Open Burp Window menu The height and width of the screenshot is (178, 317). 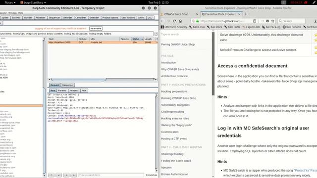[12, 13]
